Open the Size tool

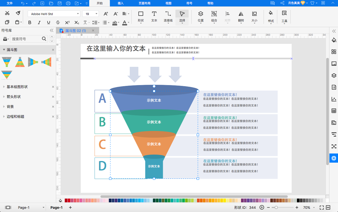tap(254, 17)
